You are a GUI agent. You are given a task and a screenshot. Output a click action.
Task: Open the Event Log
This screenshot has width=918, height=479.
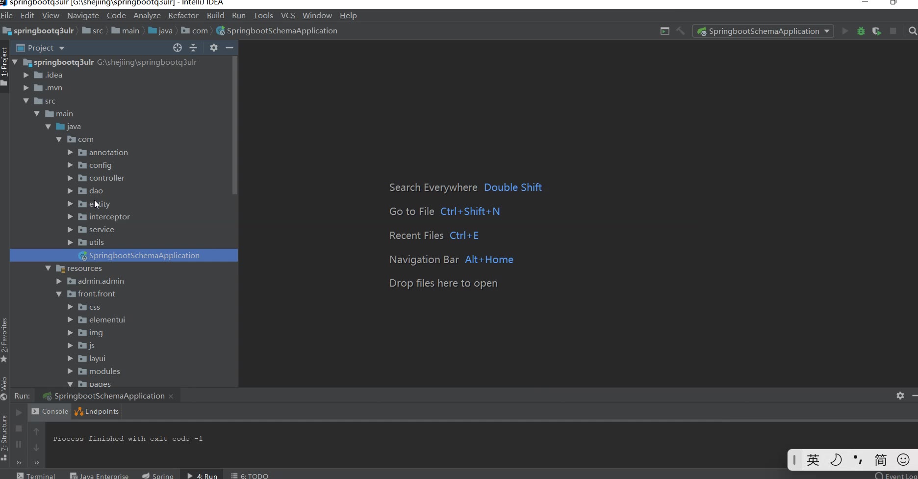coord(896,476)
